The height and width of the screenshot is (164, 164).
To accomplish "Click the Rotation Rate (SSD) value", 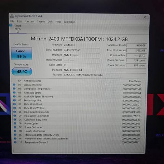I will pyautogui.click(x=137, y=55).
